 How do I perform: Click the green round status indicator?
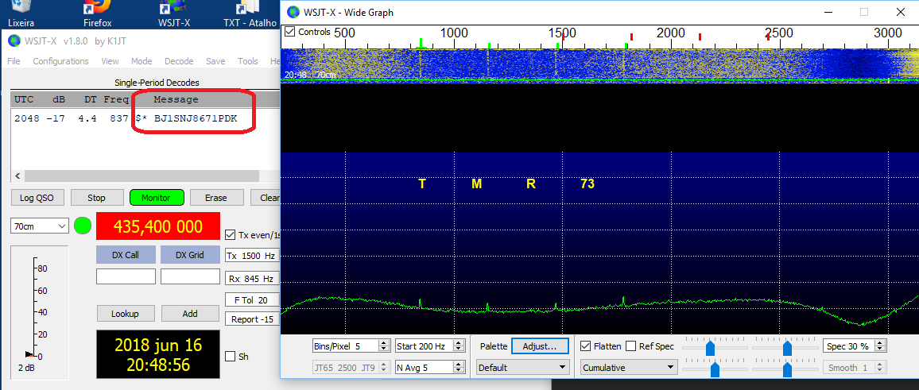coord(83,226)
